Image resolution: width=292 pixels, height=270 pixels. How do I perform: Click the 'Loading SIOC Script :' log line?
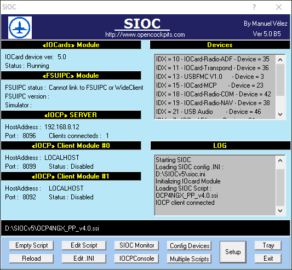[184, 188]
